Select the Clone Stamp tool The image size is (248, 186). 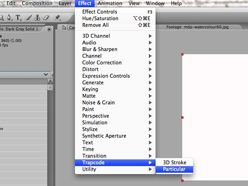click(x=37, y=17)
